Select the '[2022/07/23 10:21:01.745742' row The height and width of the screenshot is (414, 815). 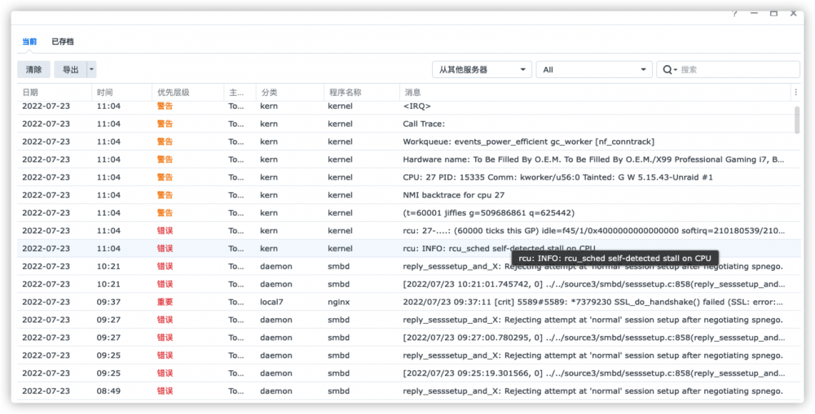click(408, 284)
